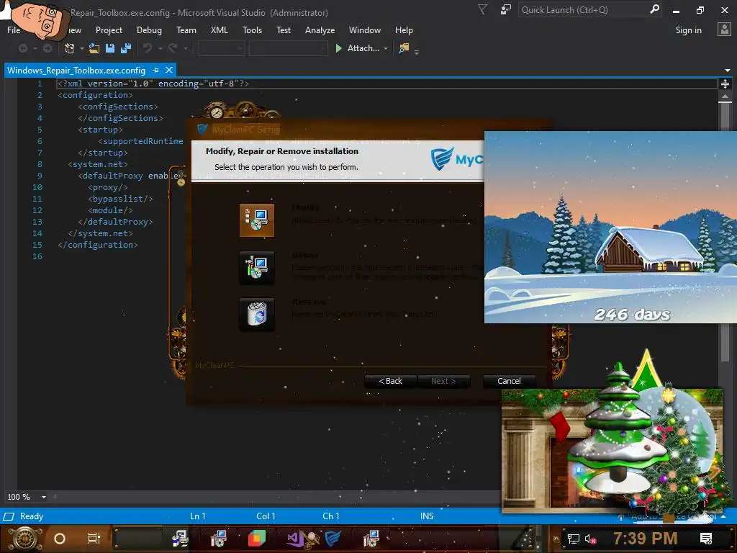Open the Solution Platforms combo box
This screenshot has width=737, height=553.
(x=288, y=48)
